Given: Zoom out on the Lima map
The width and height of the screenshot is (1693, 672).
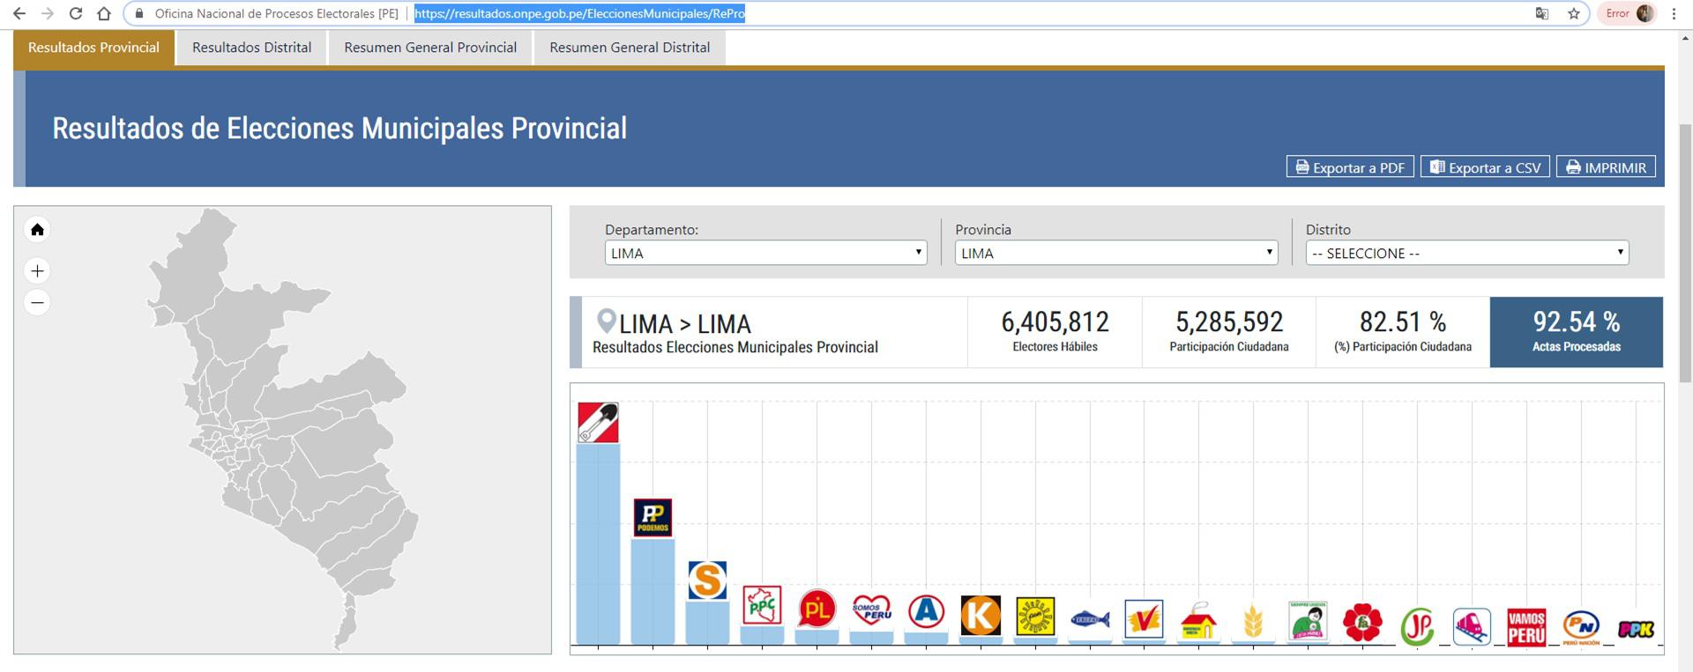Looking at the screenshot, I should 37,303.
